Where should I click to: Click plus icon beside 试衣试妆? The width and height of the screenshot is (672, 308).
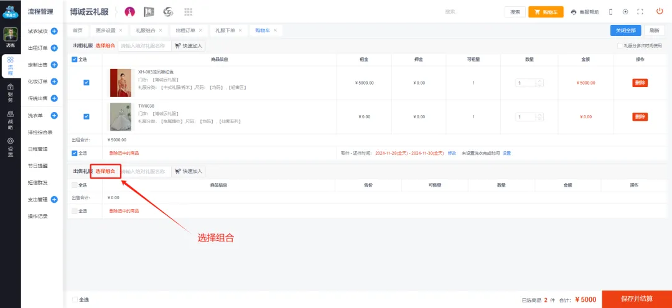click(54, 30)
